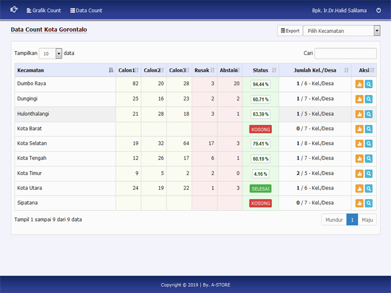Sort table by Calon1 column
Screen dimensions: 391x293
128,71
